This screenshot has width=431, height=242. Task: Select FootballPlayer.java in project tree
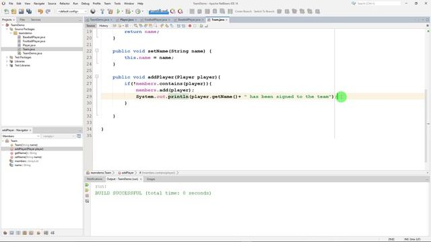click(x=34, y=41)
